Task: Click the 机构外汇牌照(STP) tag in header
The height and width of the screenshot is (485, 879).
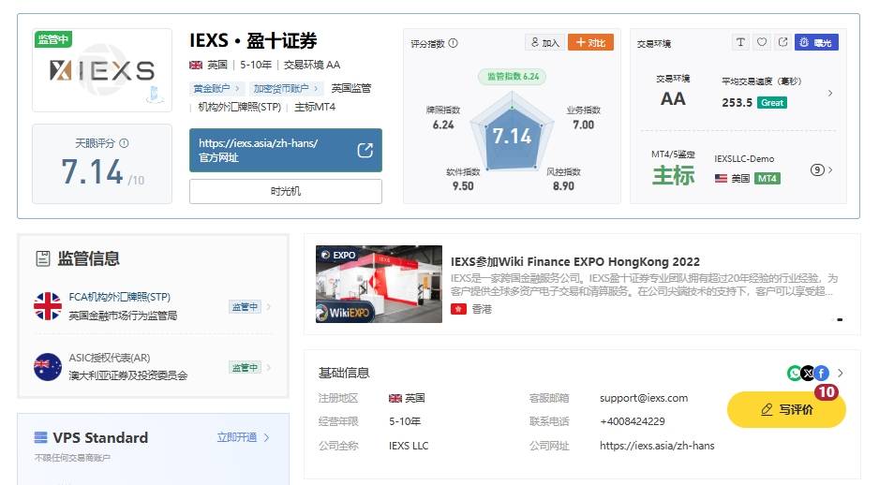Action: click(239, 107)
